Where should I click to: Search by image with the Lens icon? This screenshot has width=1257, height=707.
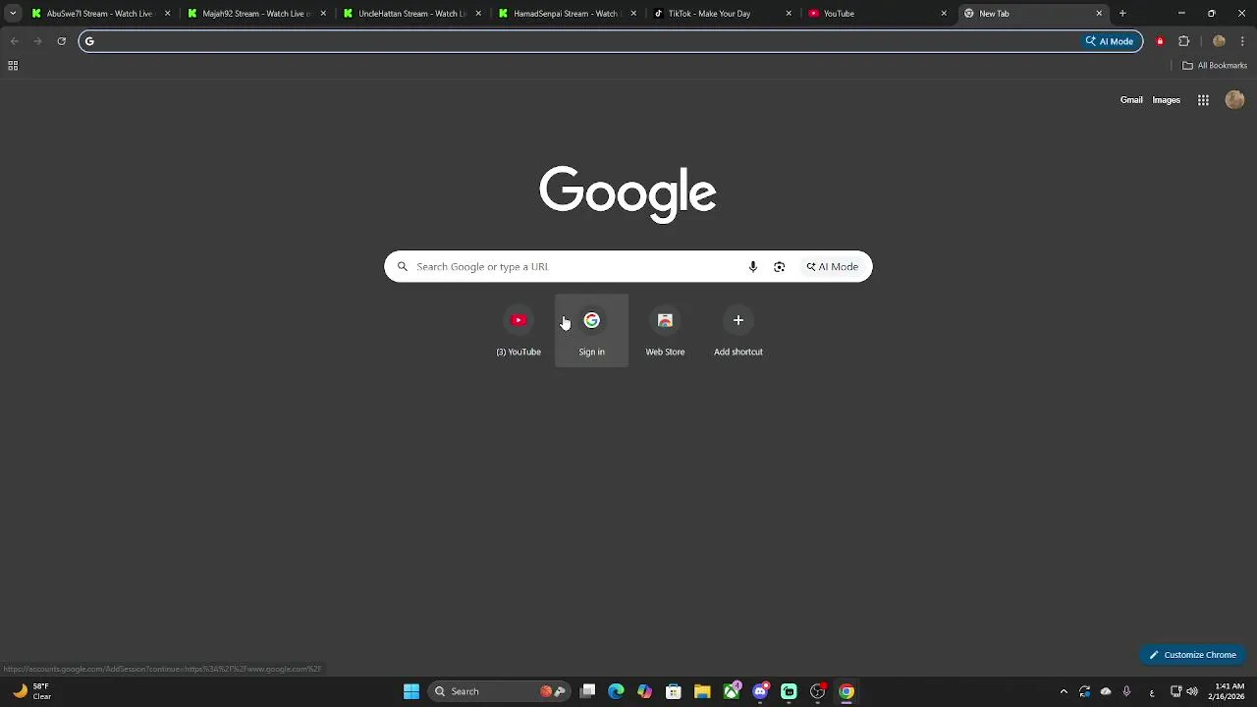[x=779, y=267]
